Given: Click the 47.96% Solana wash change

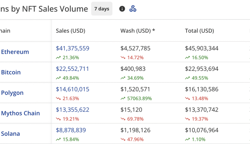Looking at the screenshot, I should pyautogui.click(x=132, y=140).
